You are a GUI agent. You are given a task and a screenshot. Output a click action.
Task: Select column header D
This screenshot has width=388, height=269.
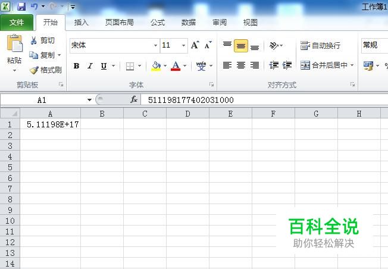[187, 114]
